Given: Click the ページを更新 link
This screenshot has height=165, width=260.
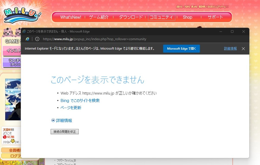Looking at the screenshot, I should [x=71, y=108].
